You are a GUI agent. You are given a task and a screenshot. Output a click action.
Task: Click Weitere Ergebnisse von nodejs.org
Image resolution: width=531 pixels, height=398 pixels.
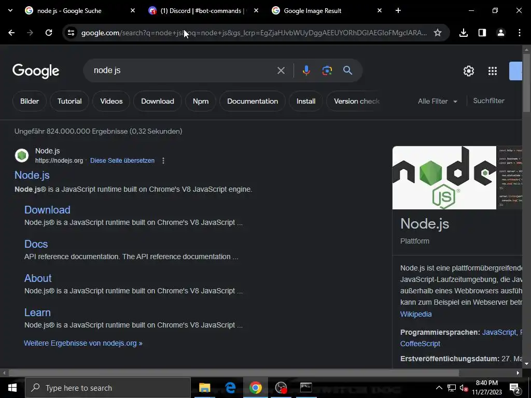[83, 343]
